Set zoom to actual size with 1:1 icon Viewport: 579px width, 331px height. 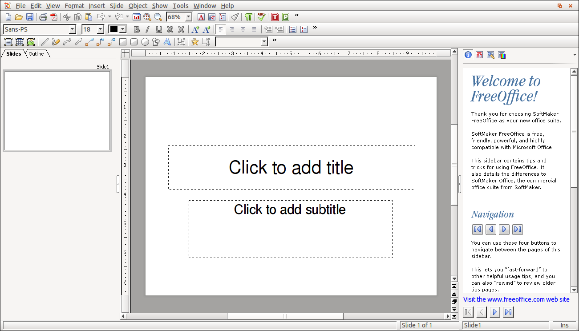(x=137, y=17)
